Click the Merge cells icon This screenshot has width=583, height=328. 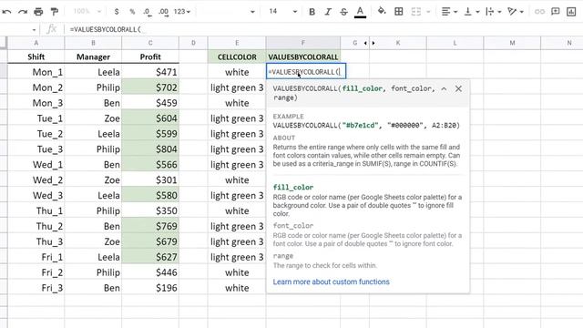click(415, 12)
